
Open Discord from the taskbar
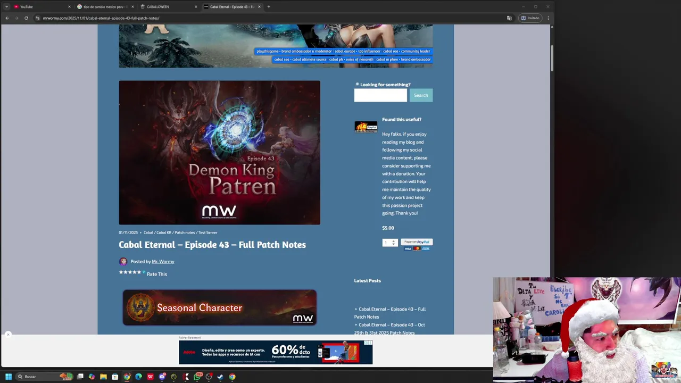(162, 377)
